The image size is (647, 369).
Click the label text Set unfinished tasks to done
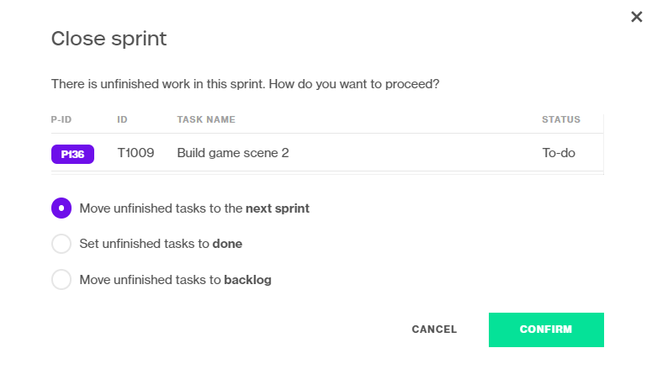pos(161,244)
